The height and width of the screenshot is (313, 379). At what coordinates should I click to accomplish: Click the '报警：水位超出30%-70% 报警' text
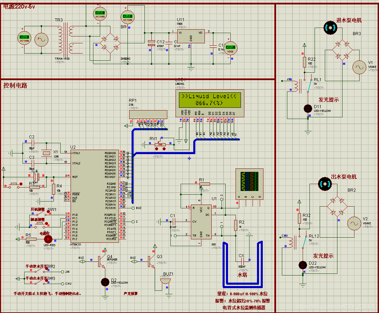tap(242, 301)
